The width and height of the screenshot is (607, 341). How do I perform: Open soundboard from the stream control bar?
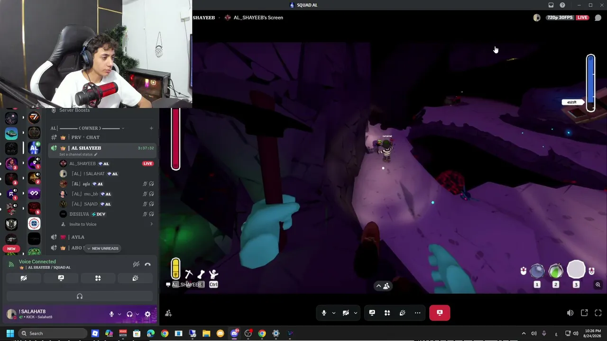coord(402,313)
